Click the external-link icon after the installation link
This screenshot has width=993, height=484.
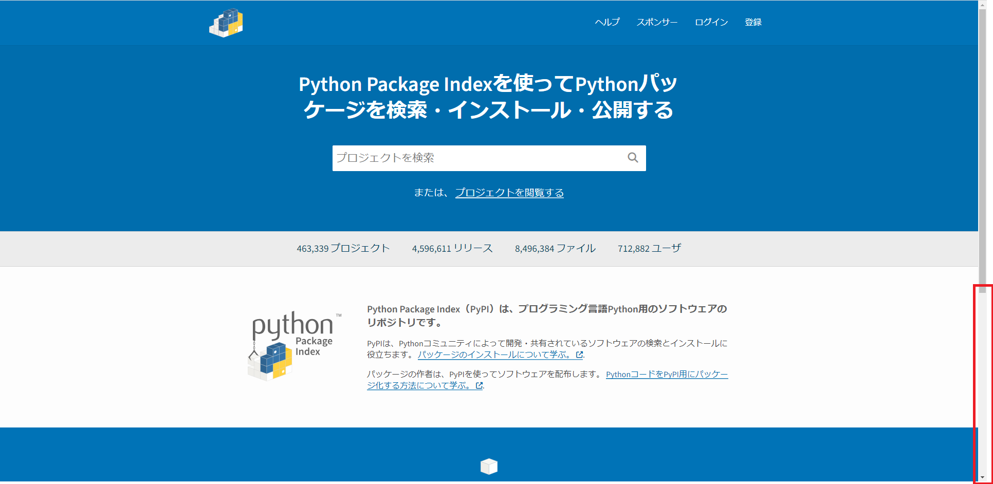pyautogui.click(x=580, y=354)
